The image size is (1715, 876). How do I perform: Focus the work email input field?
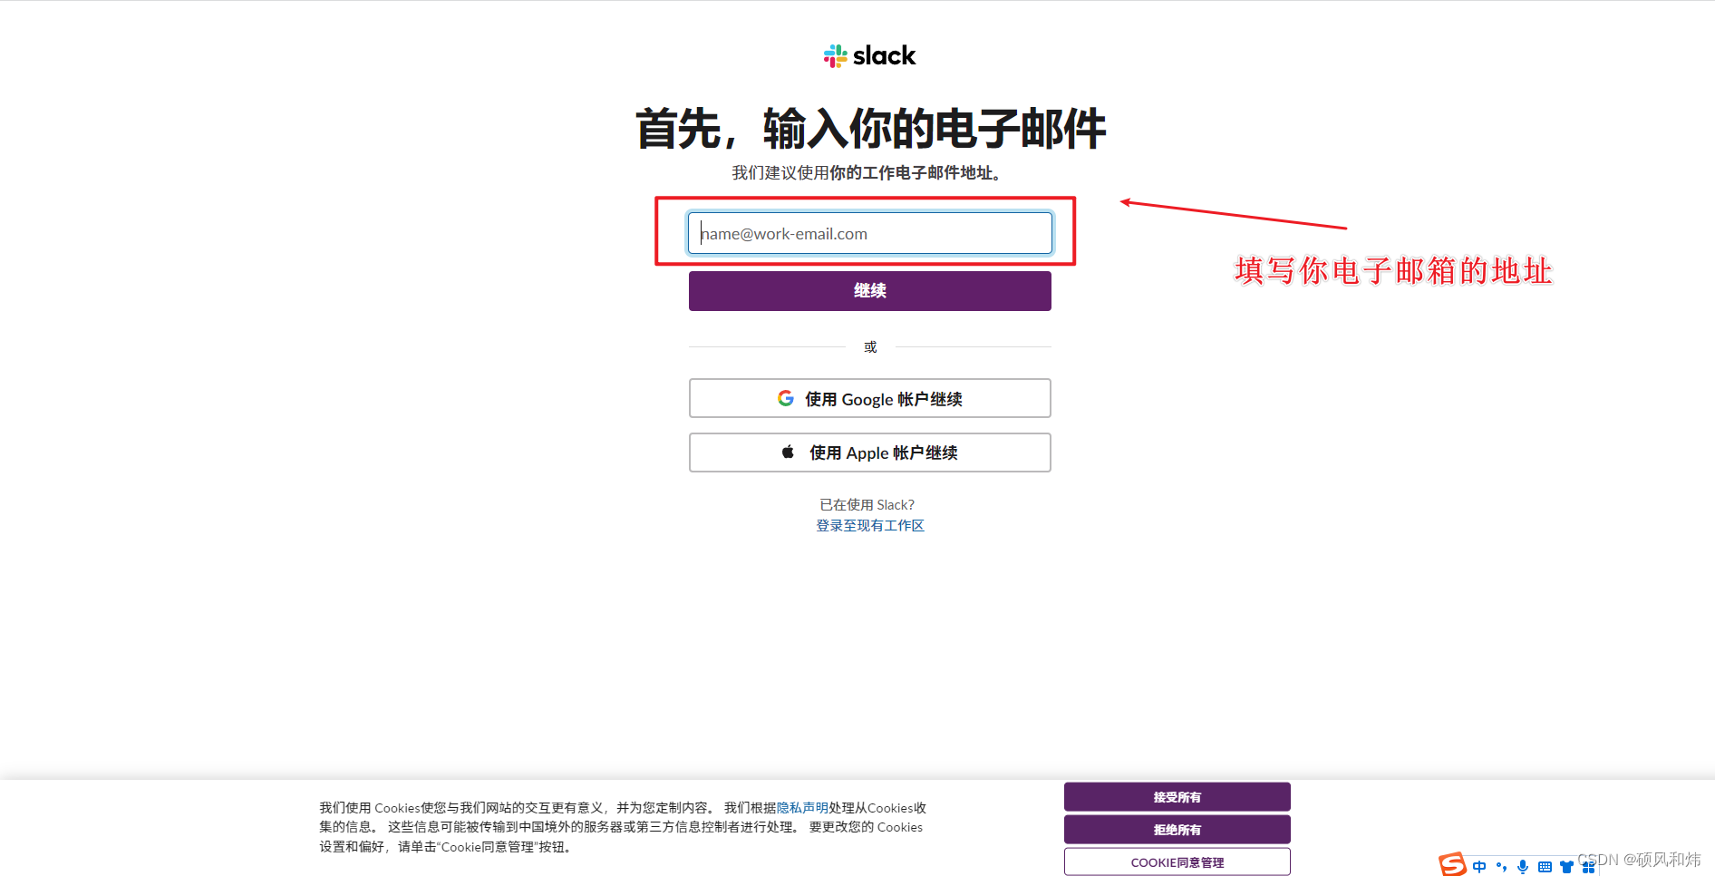pos(870,233)
